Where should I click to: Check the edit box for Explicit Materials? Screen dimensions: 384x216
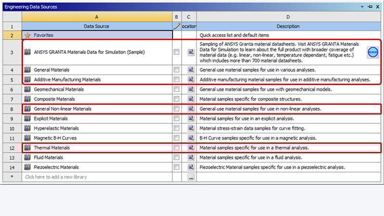coord(177,119)
